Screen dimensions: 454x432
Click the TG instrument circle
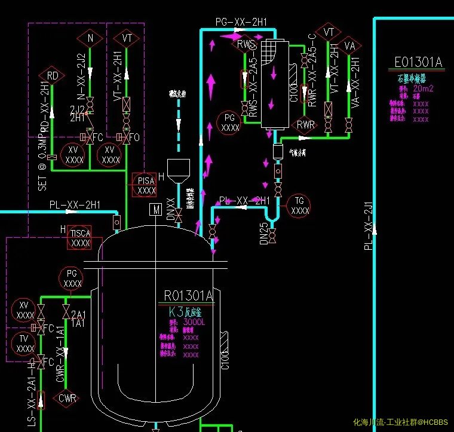(300, 206)
